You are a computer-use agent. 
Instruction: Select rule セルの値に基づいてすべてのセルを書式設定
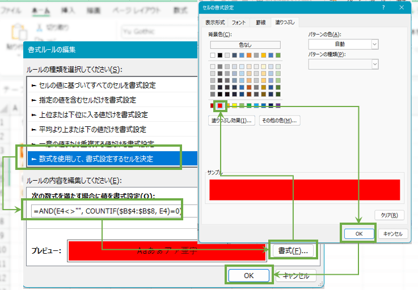point(112,85)
